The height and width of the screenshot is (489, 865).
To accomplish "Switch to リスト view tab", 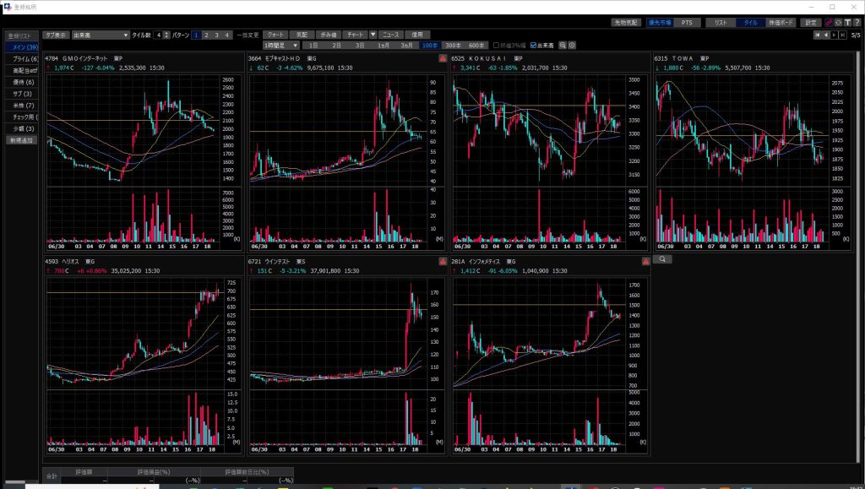I will coord(721,23).
